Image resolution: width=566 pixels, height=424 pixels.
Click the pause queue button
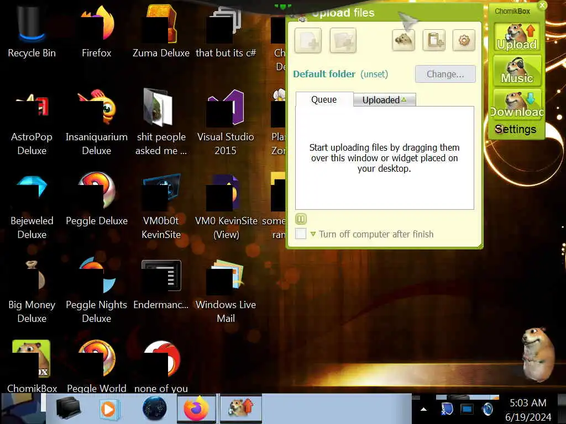click(301, 219)
